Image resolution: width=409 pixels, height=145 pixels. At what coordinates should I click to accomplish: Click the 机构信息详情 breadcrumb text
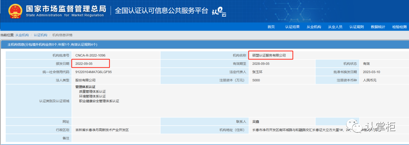coord(62,35)
